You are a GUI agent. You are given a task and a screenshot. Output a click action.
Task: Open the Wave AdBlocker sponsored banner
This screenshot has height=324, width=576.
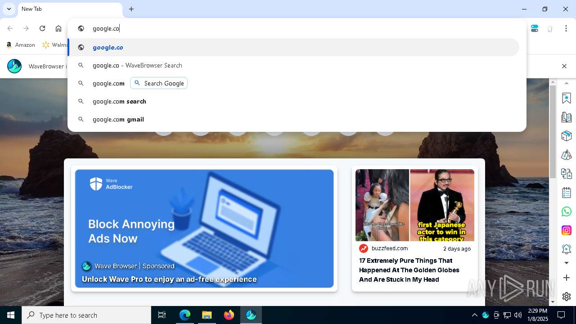click(x=204, y=229)
